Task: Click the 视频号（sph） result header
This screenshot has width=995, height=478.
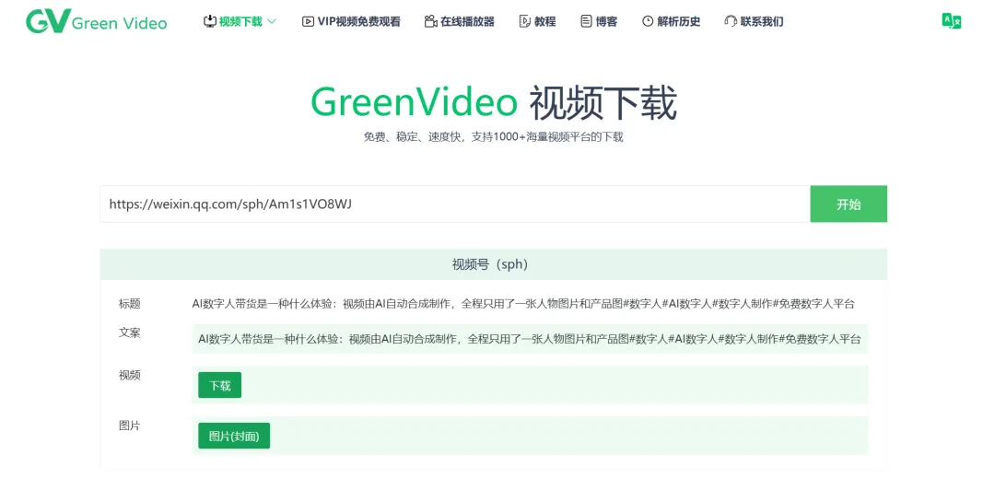Action: (493, 264)
